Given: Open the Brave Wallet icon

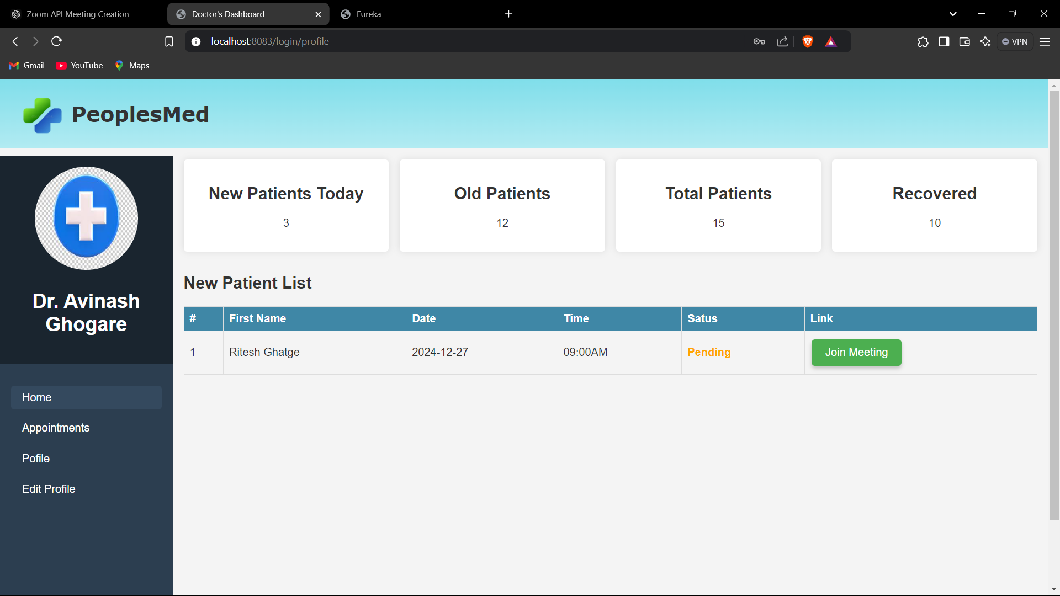Looking at the screenshot, I should tap(964, 41).
